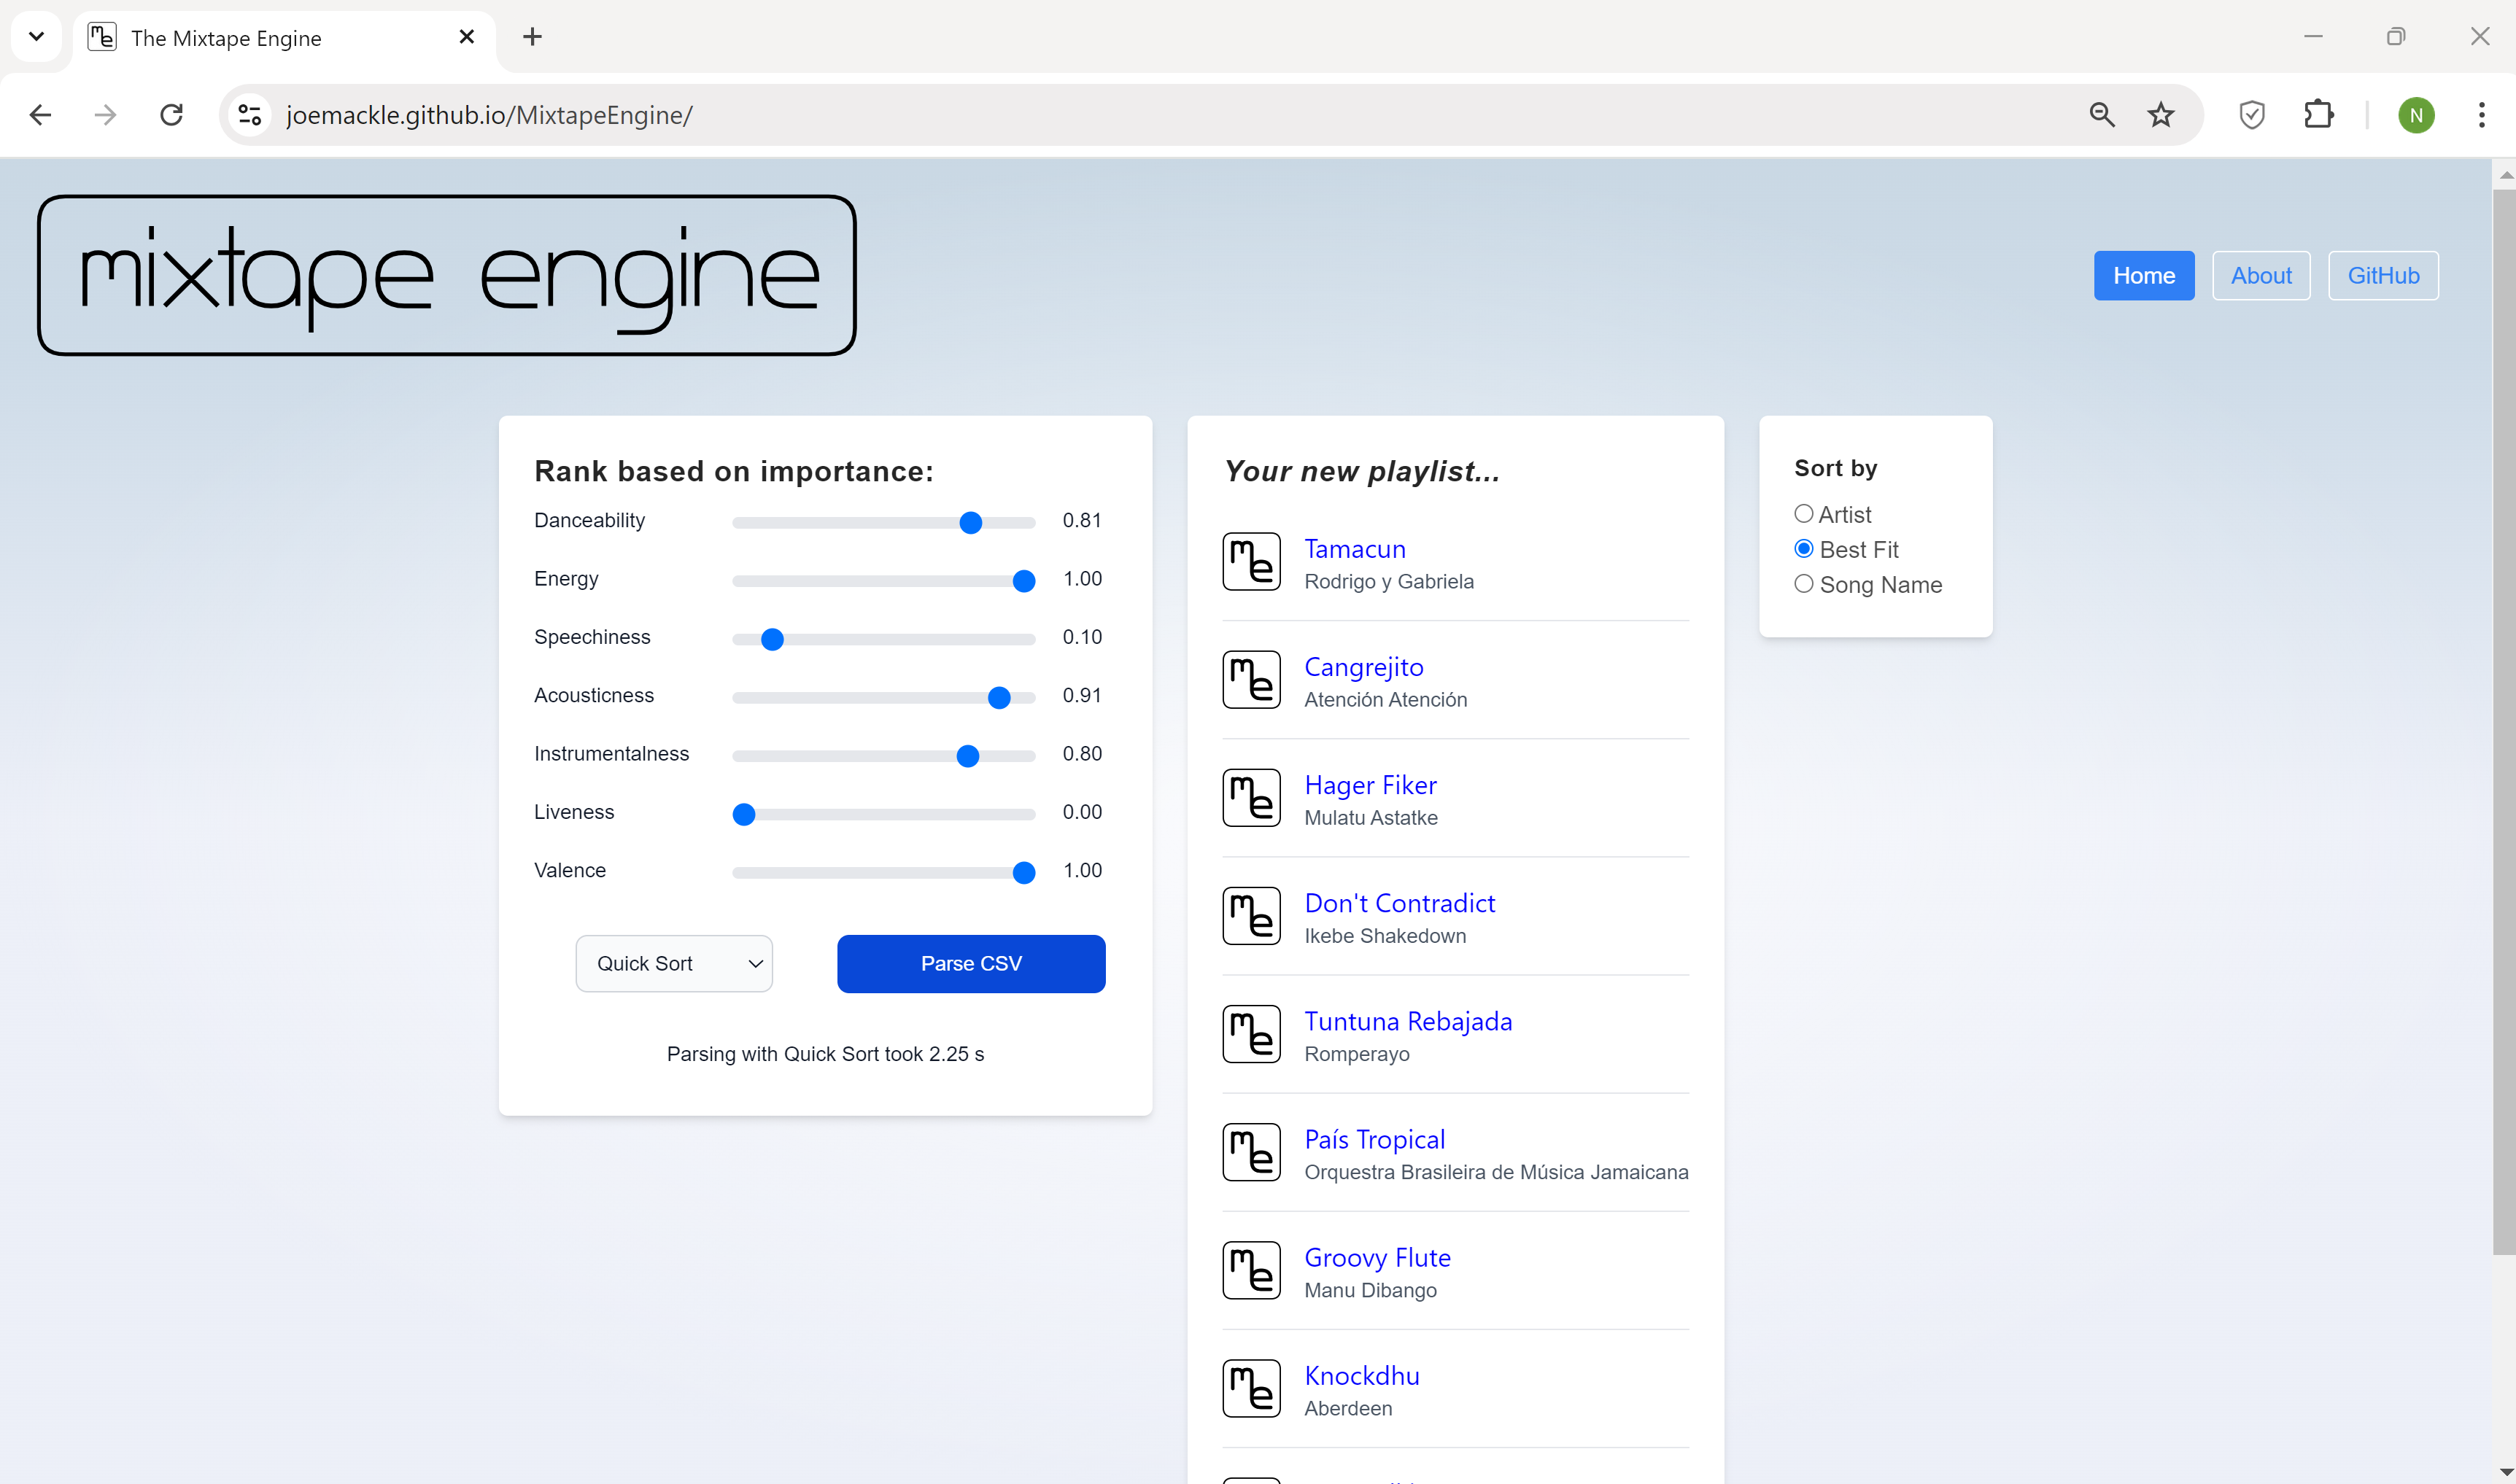Go to the Home nav item
The image size is (2516, 1484).
[2144, 275]
